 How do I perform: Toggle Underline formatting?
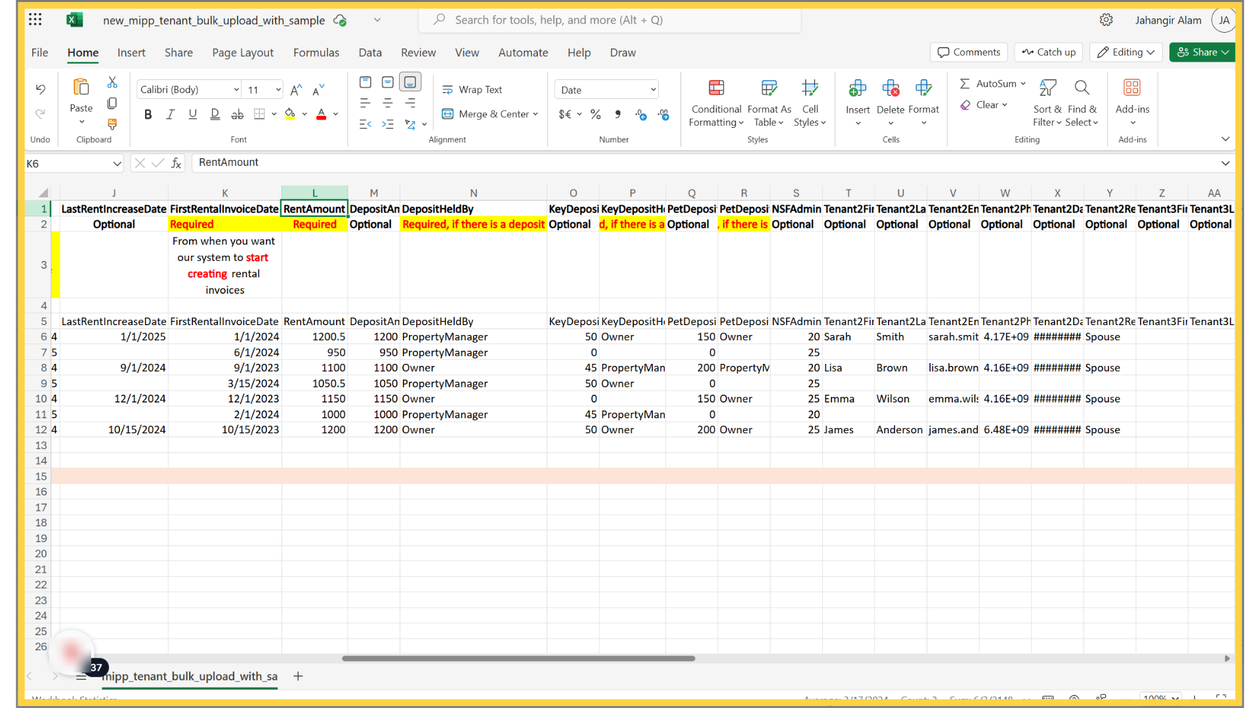pos(192,115)
